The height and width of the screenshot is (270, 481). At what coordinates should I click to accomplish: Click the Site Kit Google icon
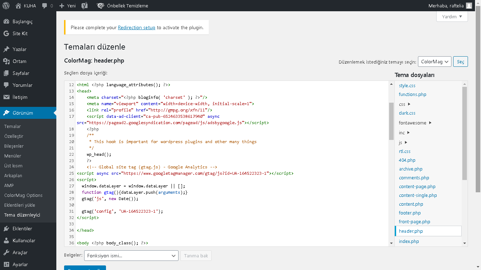click(x=6, y=33)
